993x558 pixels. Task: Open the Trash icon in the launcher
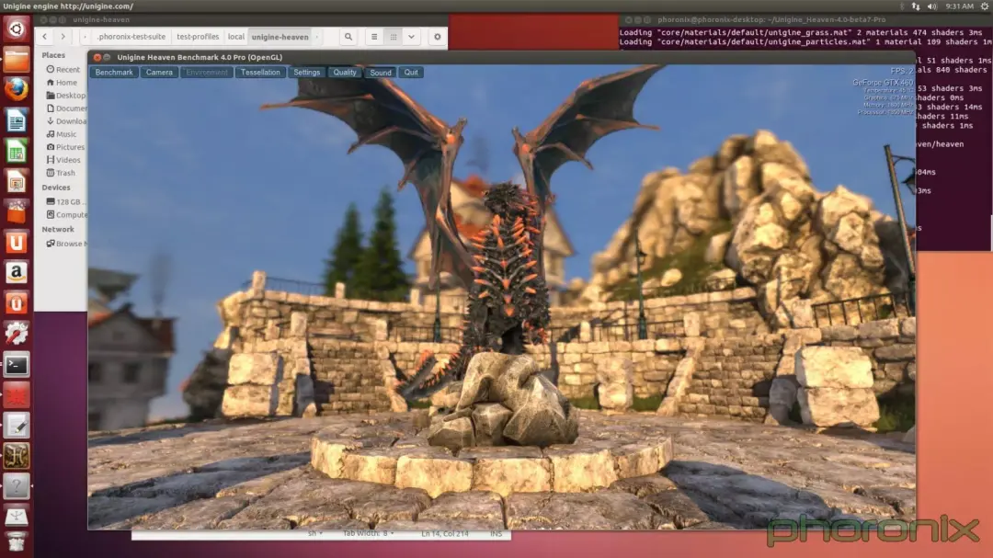point(17,542)
